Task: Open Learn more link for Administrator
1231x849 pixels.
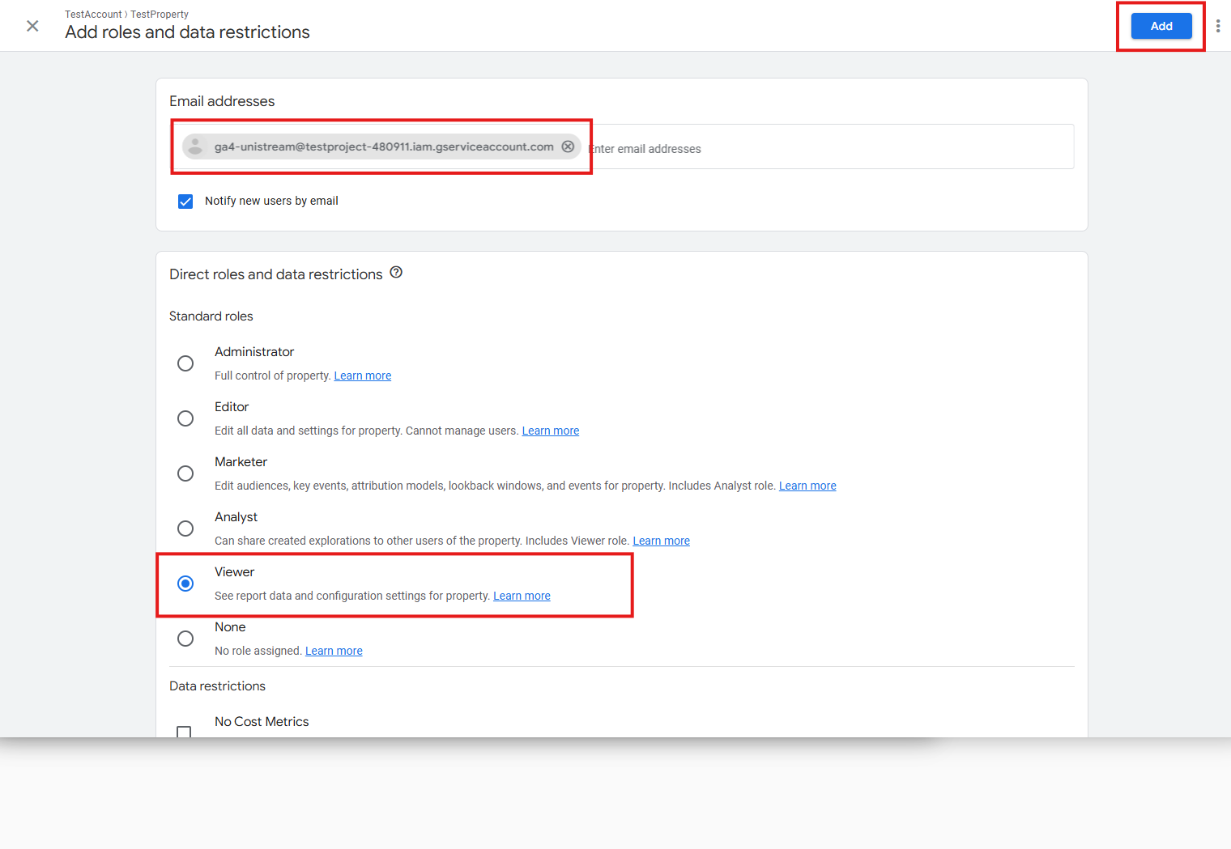Action: (362, 376)
